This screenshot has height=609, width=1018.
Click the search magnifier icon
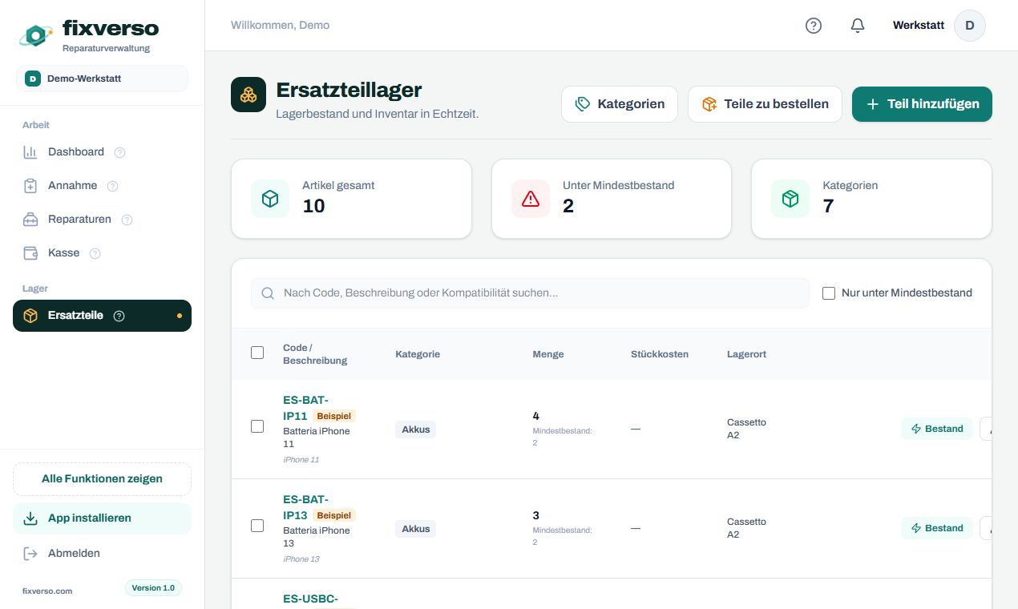269,293
